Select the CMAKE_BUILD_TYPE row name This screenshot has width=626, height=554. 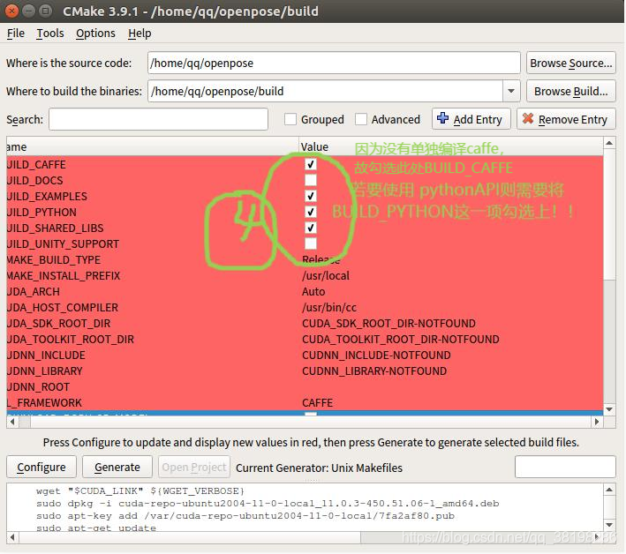(54, 259)
